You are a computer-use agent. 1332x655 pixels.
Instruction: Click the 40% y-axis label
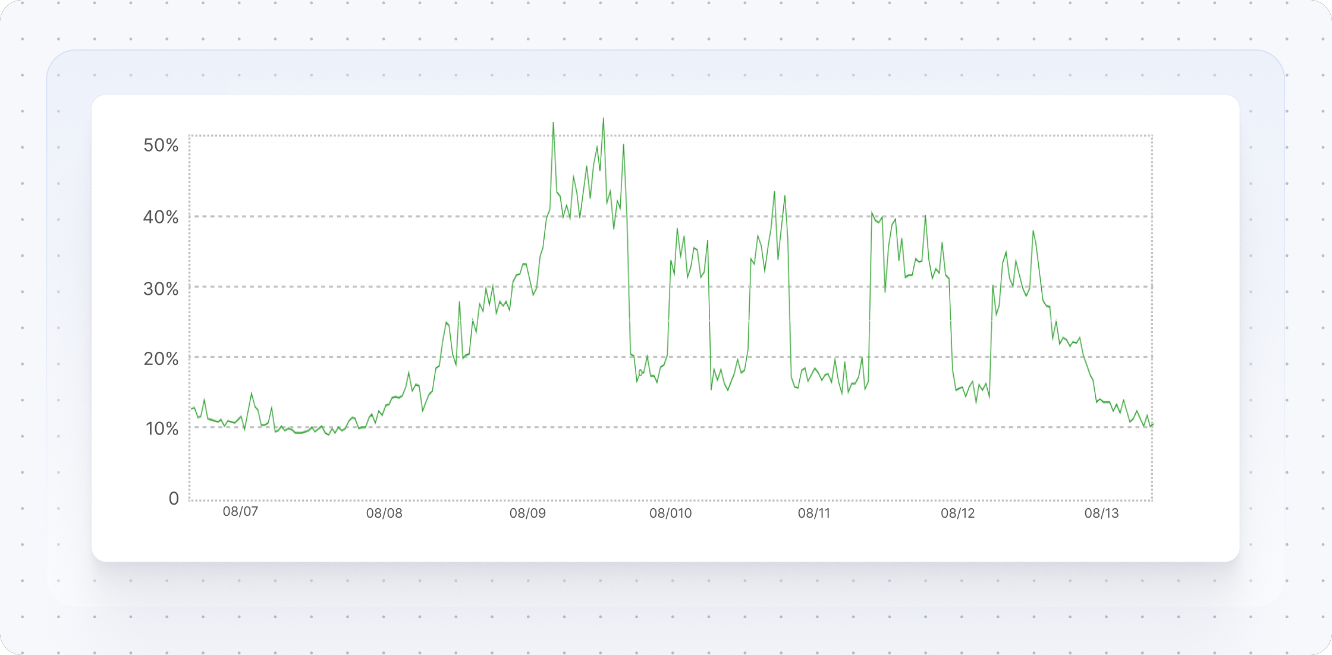point(161,217)
